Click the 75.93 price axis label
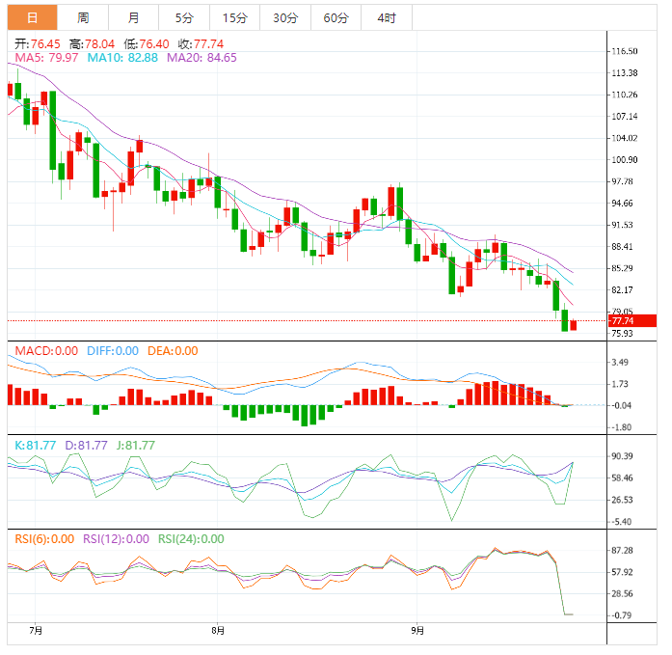672x655 pixels. [622, 333]
